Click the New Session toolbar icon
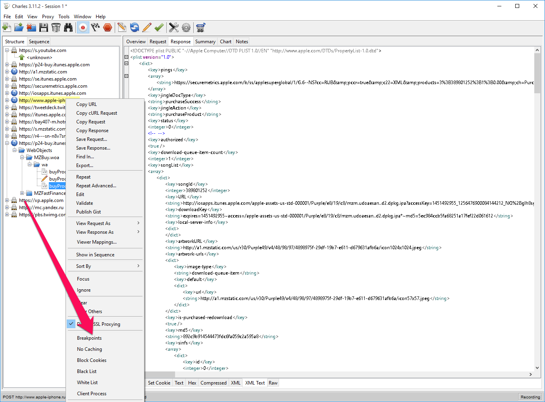Viewport: 545px width, 402px height. 6,27
